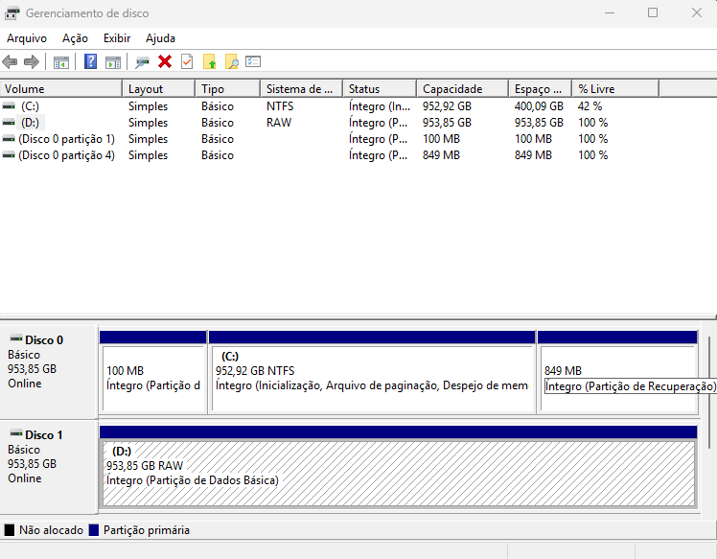
Task: Click the 849 MB capacity cell in list
Action: [441, 155]
